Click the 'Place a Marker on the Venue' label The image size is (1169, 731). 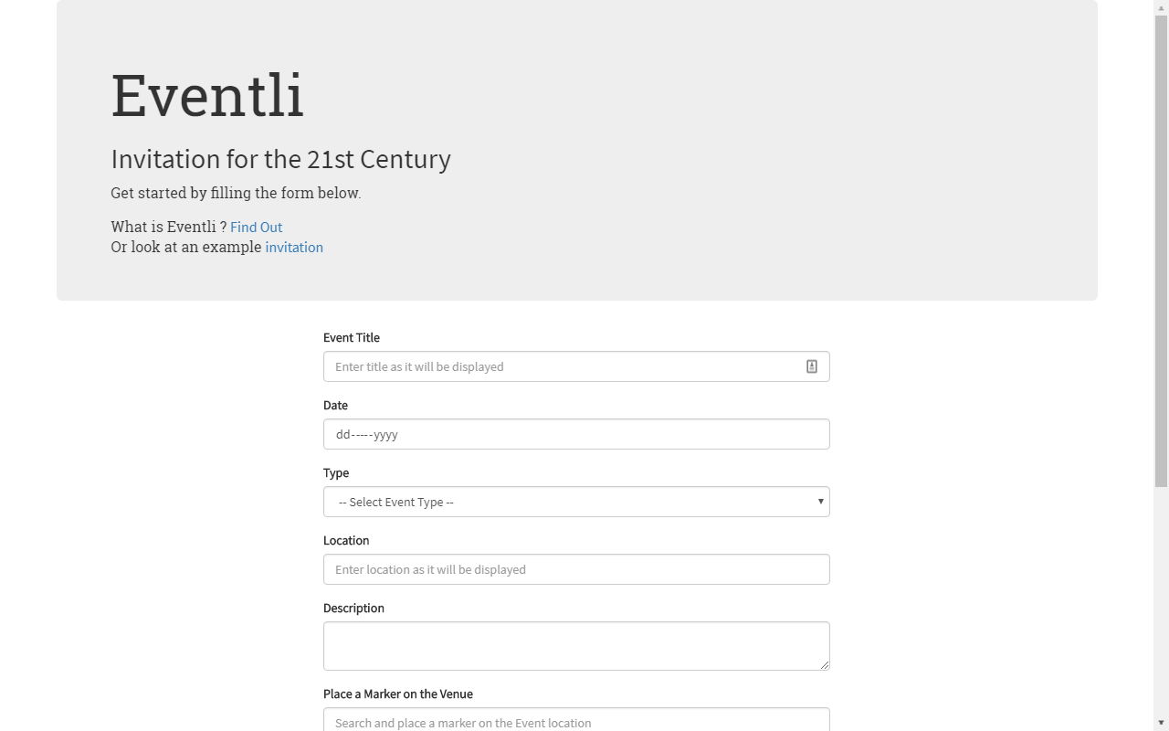coord(398,694)
